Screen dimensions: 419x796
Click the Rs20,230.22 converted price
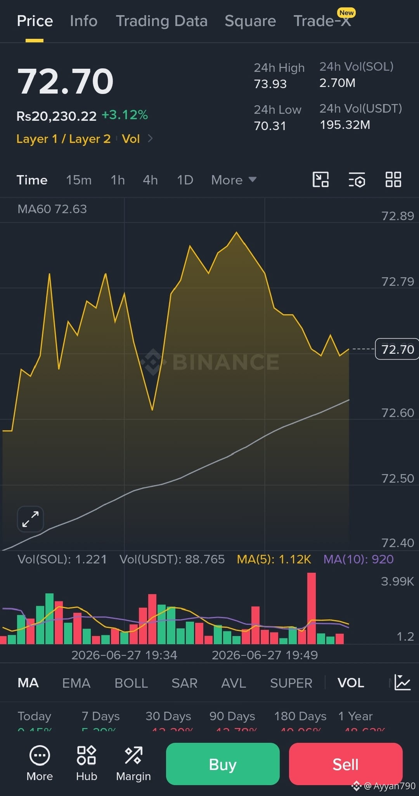pos(57,116)
